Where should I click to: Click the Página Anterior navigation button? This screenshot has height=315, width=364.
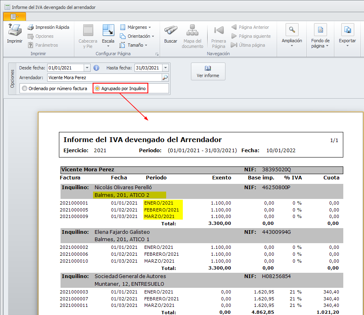250,27
